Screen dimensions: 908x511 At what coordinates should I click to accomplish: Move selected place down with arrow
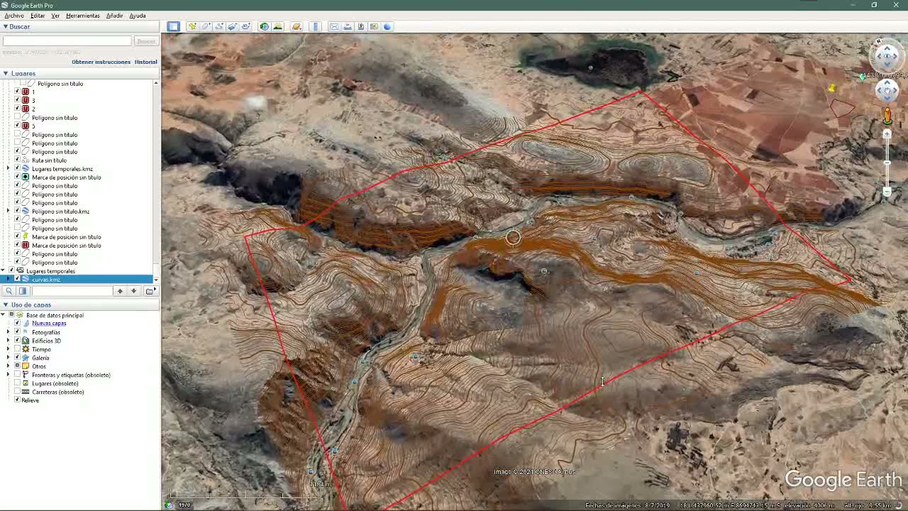tap(133, 291)
